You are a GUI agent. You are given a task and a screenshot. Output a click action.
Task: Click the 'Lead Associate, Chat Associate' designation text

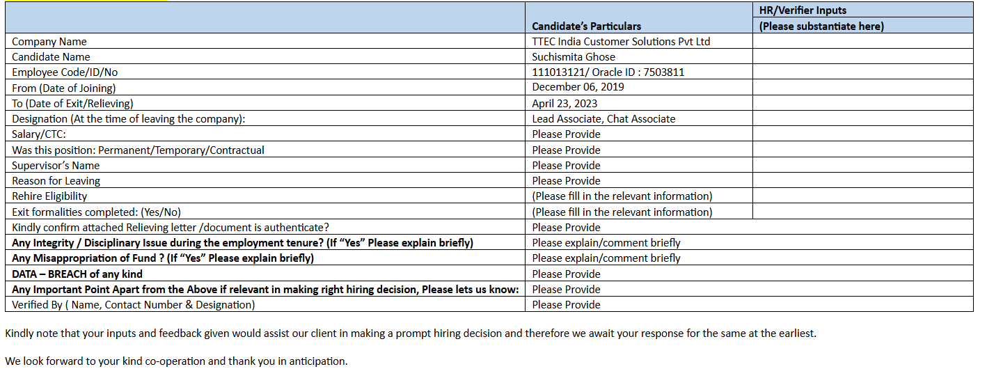coord(603,119)
